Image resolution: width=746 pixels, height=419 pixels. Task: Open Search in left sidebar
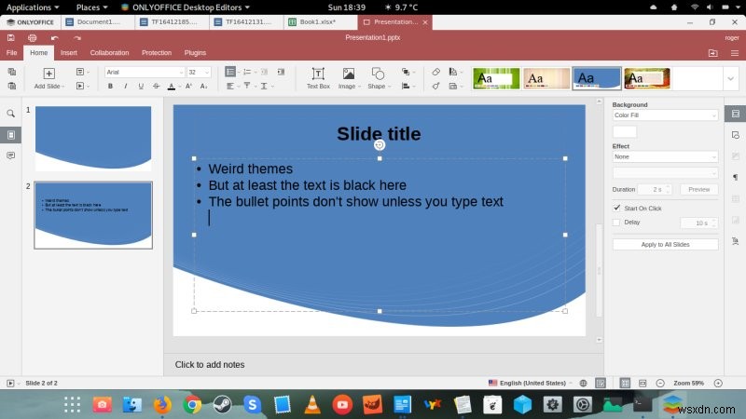click(10, 114)
